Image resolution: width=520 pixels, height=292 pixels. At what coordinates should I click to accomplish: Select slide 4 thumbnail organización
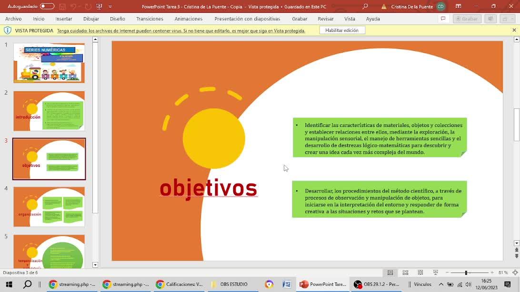pos(49,207)
